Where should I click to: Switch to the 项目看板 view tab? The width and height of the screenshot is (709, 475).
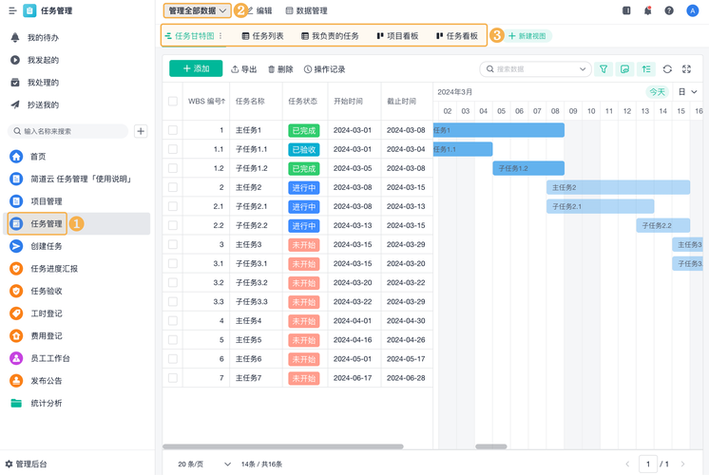(397, 36)
